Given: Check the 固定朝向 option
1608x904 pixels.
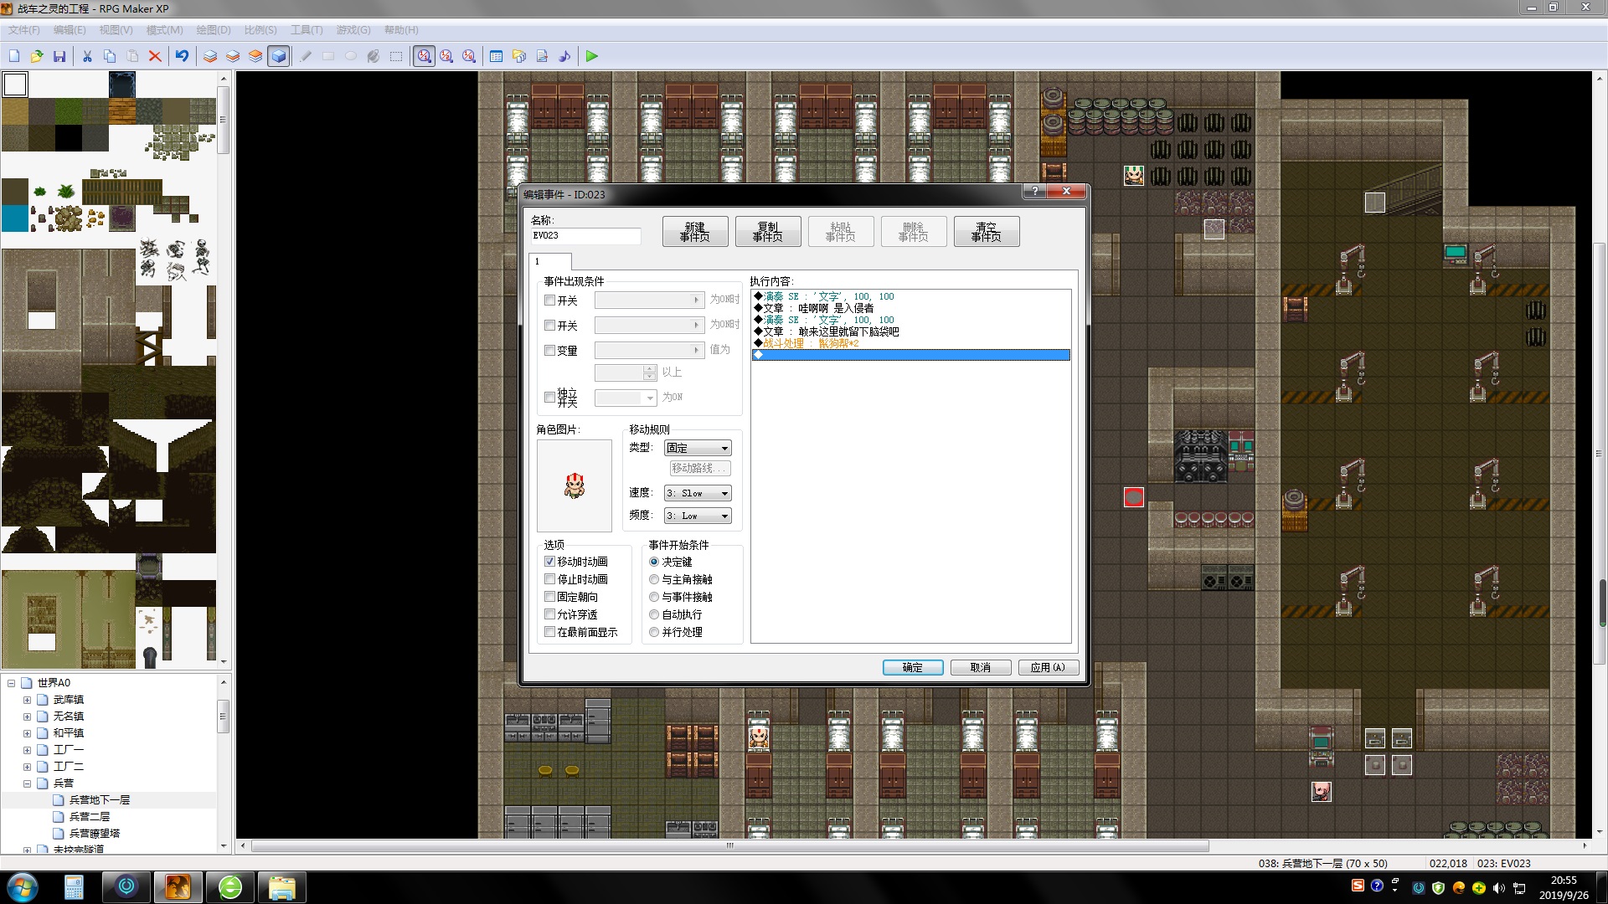Looking at the screenshot, I should (550, 597).
